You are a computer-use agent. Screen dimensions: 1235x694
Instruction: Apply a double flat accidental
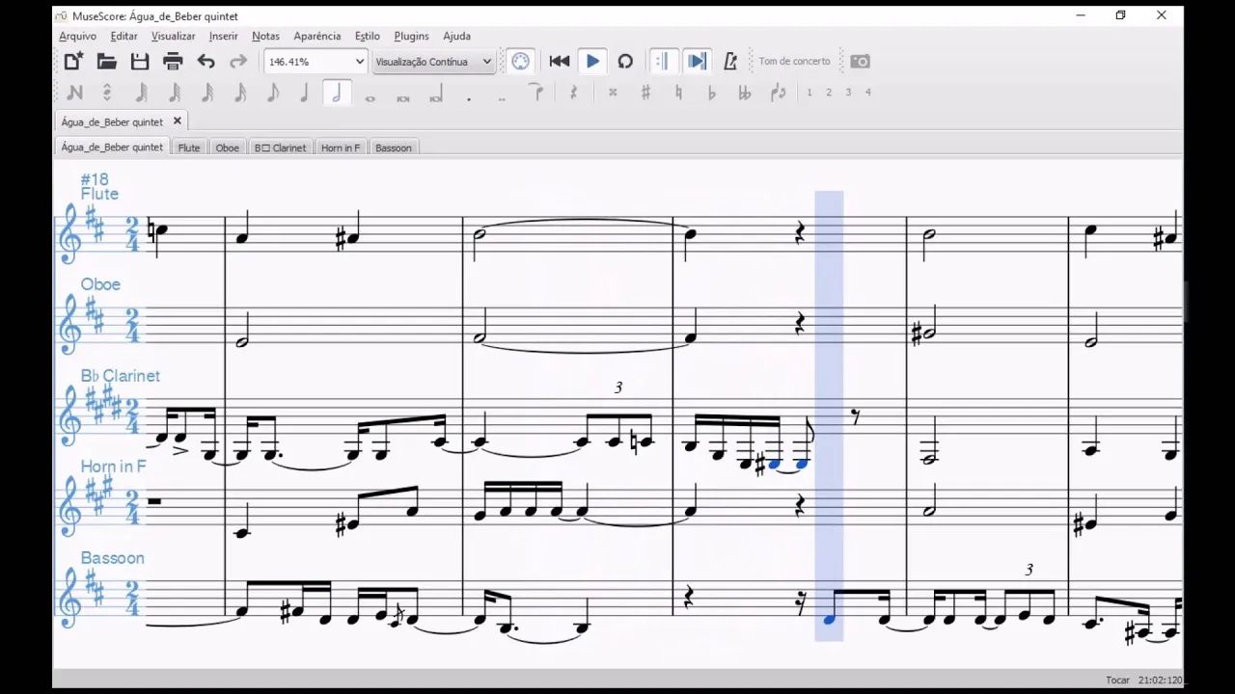coord(744,93)
